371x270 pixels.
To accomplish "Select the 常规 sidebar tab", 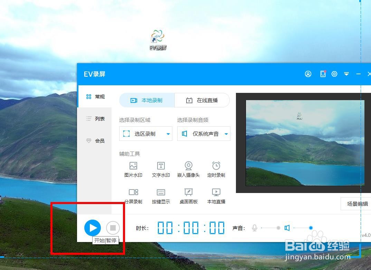I will 95,96.
